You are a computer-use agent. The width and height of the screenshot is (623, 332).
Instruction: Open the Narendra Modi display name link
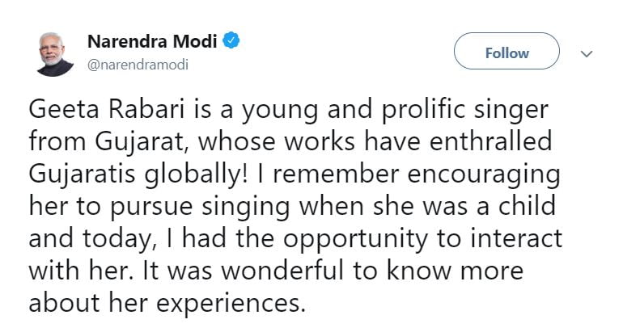[x=151, y=40]
